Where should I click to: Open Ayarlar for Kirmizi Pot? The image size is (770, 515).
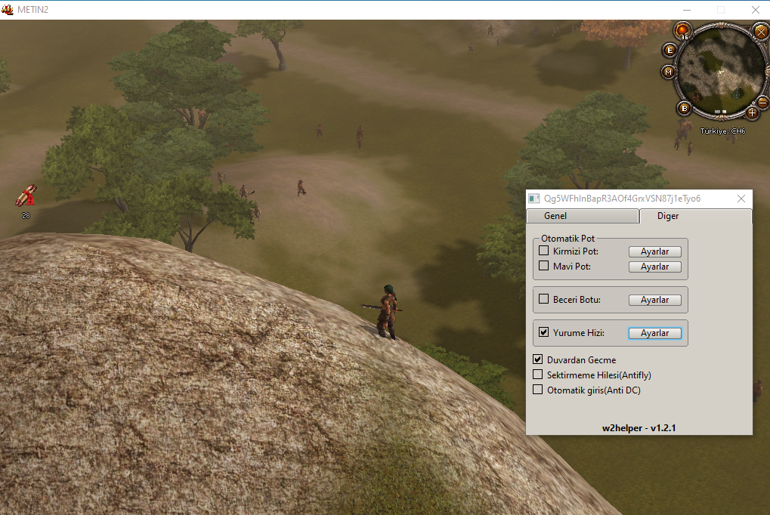pos(654,251)
